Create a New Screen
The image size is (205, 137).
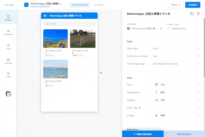(143, 134)
